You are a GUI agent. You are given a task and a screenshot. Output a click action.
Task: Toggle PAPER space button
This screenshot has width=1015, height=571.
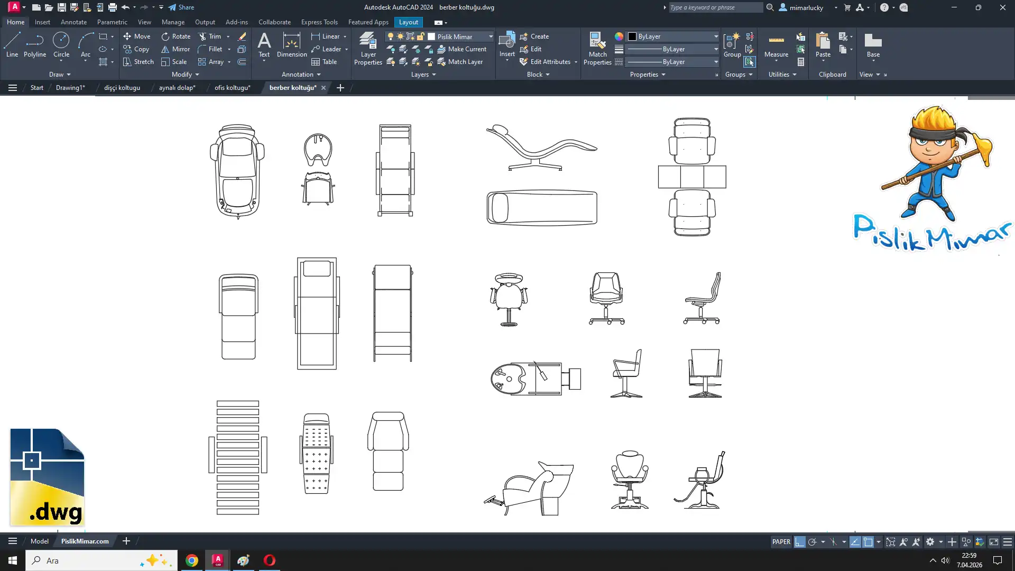tap(781, 542)
